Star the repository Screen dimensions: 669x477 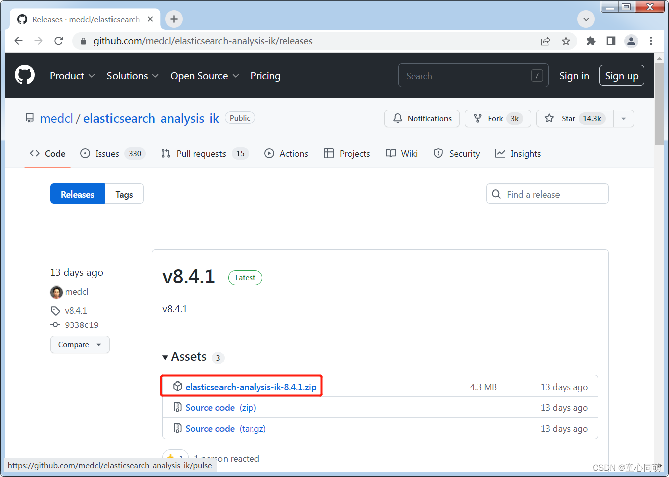tap(575, 119)
